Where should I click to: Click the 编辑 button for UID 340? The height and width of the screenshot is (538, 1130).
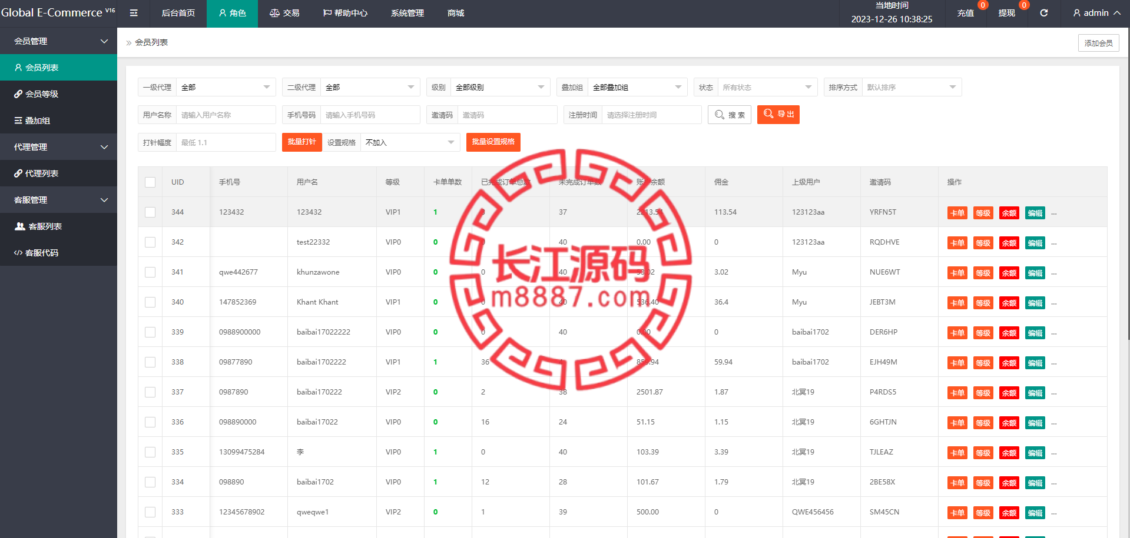pyautogui.click(x=1035, y=303)
